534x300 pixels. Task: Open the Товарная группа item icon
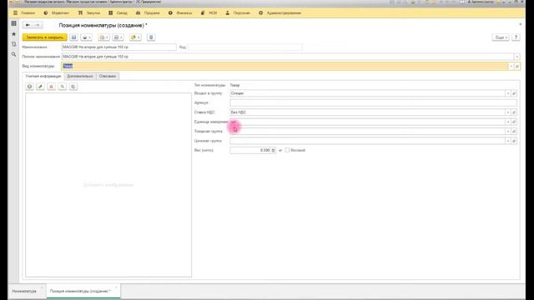click(514, 132)
